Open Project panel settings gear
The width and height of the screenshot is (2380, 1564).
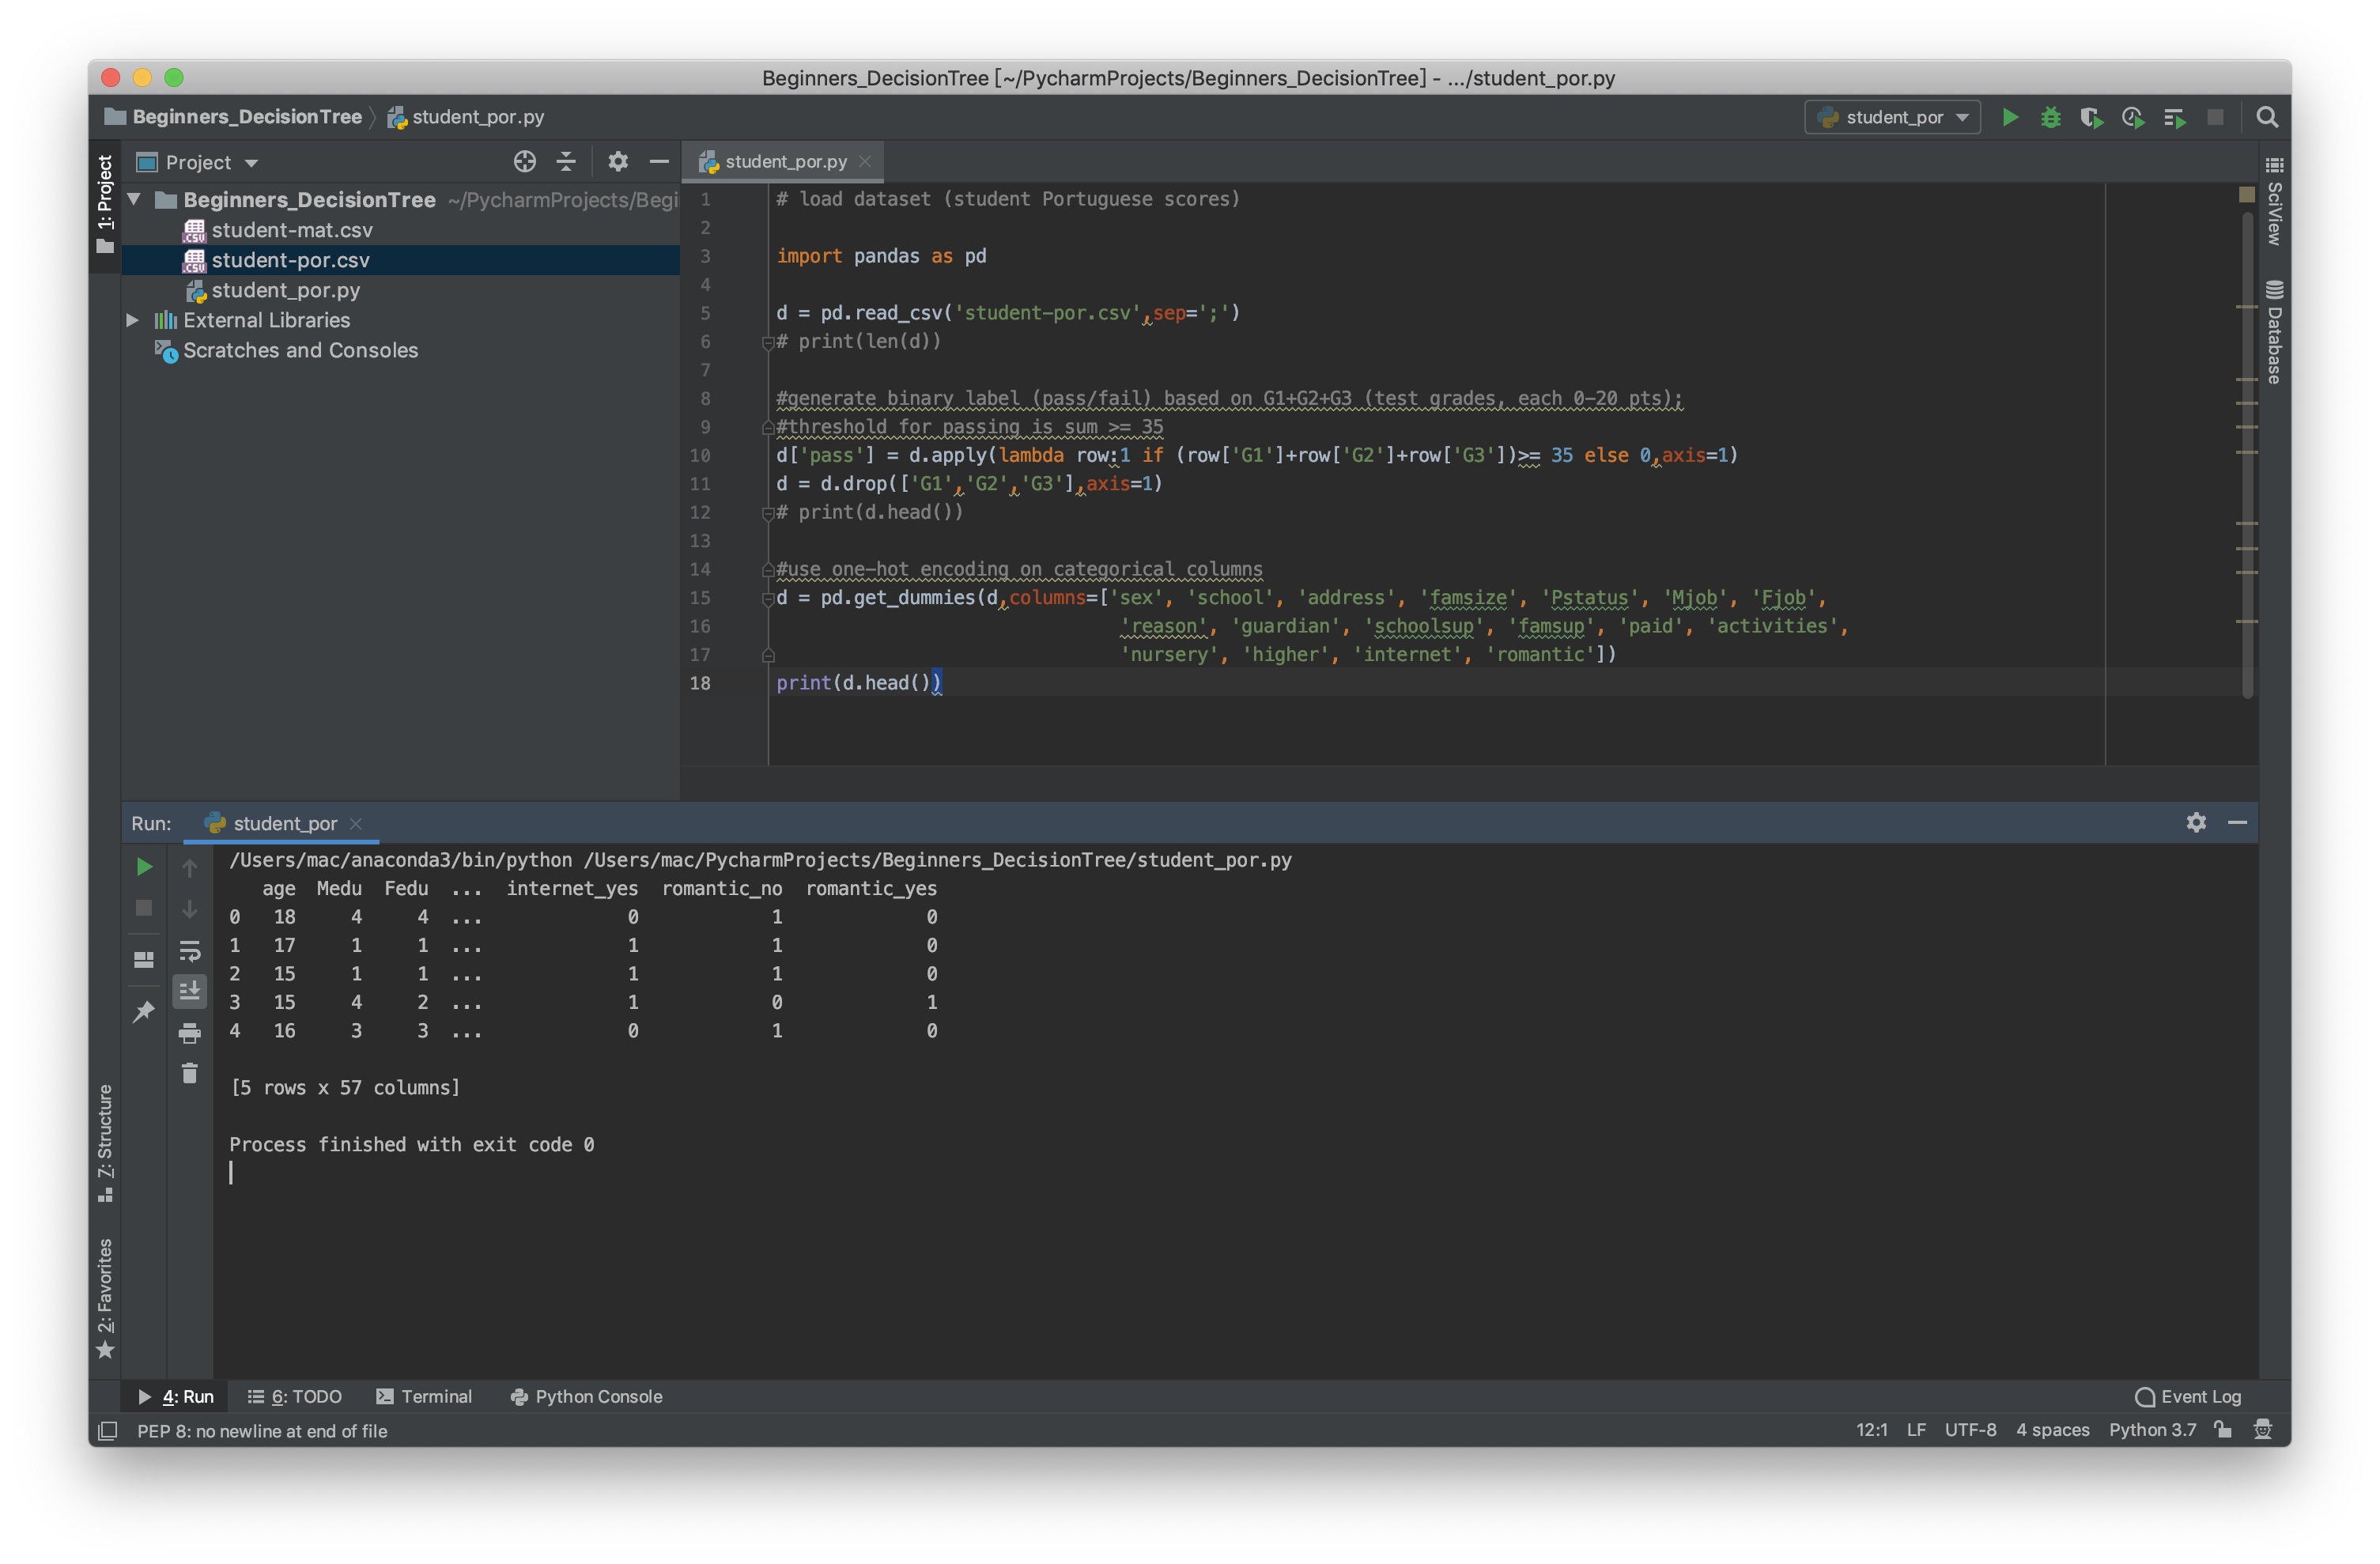618,162
